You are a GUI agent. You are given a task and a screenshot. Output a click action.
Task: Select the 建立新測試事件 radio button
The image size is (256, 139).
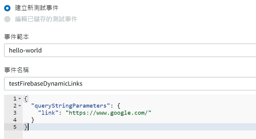pos(7,8)
